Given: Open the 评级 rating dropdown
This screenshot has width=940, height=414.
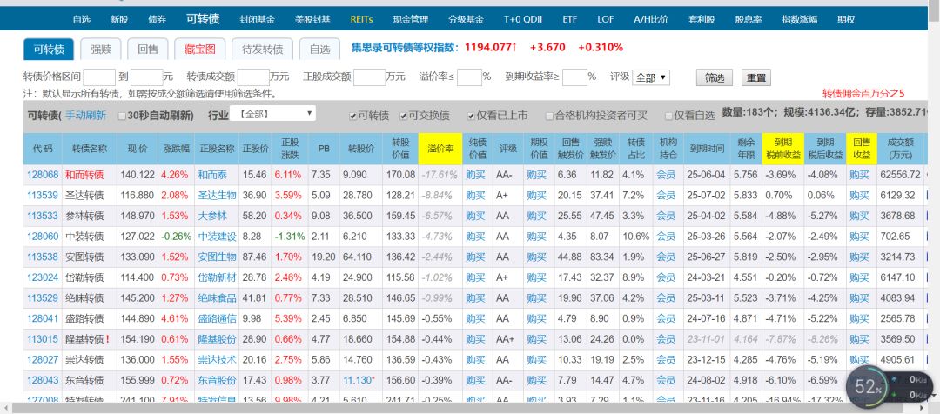Looking at the screenshot, I should coord(651,77).
